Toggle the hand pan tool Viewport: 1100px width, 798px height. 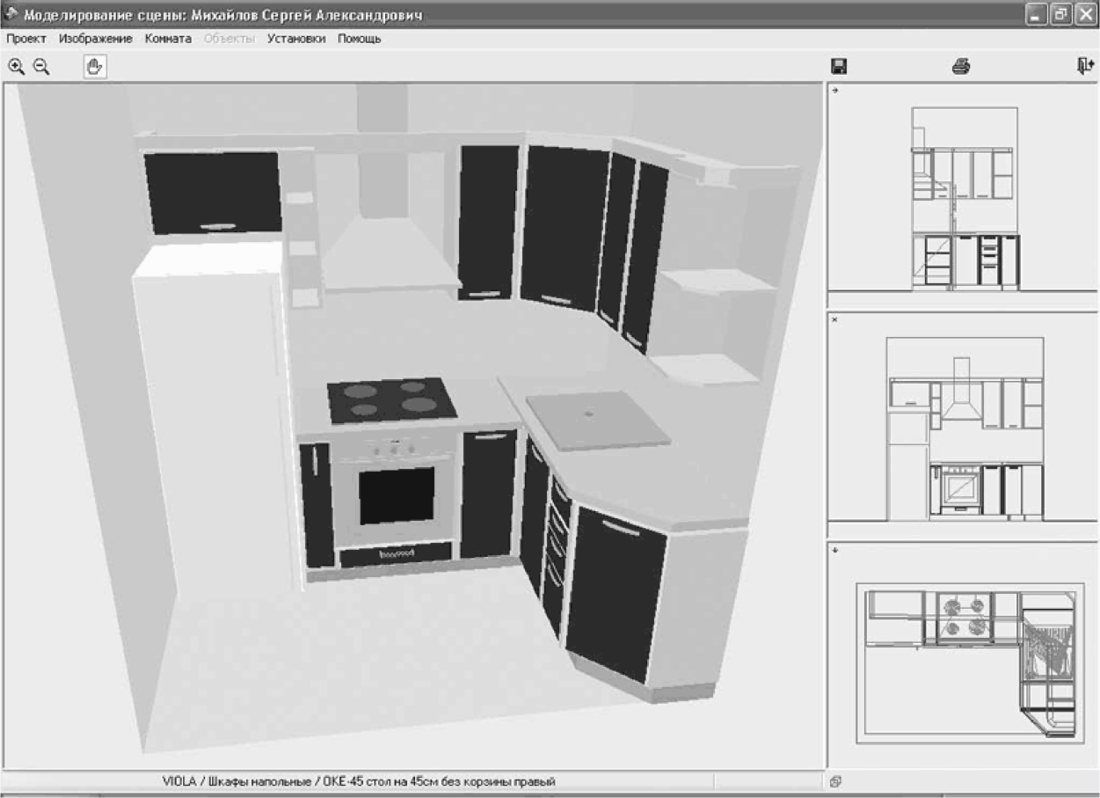(95, 66)
